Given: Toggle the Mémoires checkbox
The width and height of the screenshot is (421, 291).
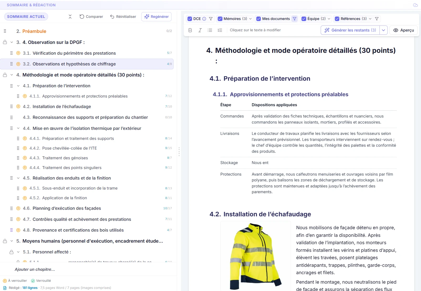Looking at the screenshot, I should point(220,19).
